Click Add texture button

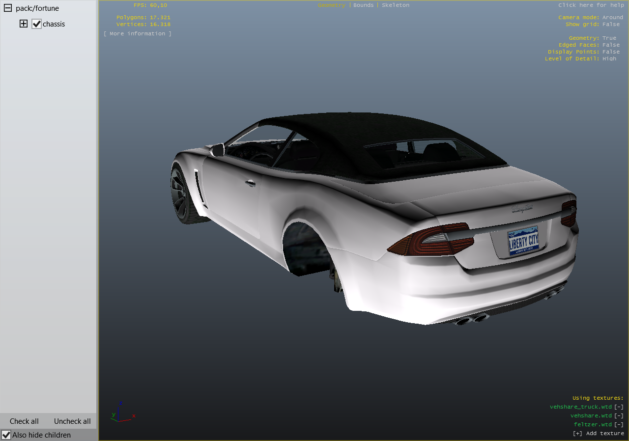tap(598, 433)
